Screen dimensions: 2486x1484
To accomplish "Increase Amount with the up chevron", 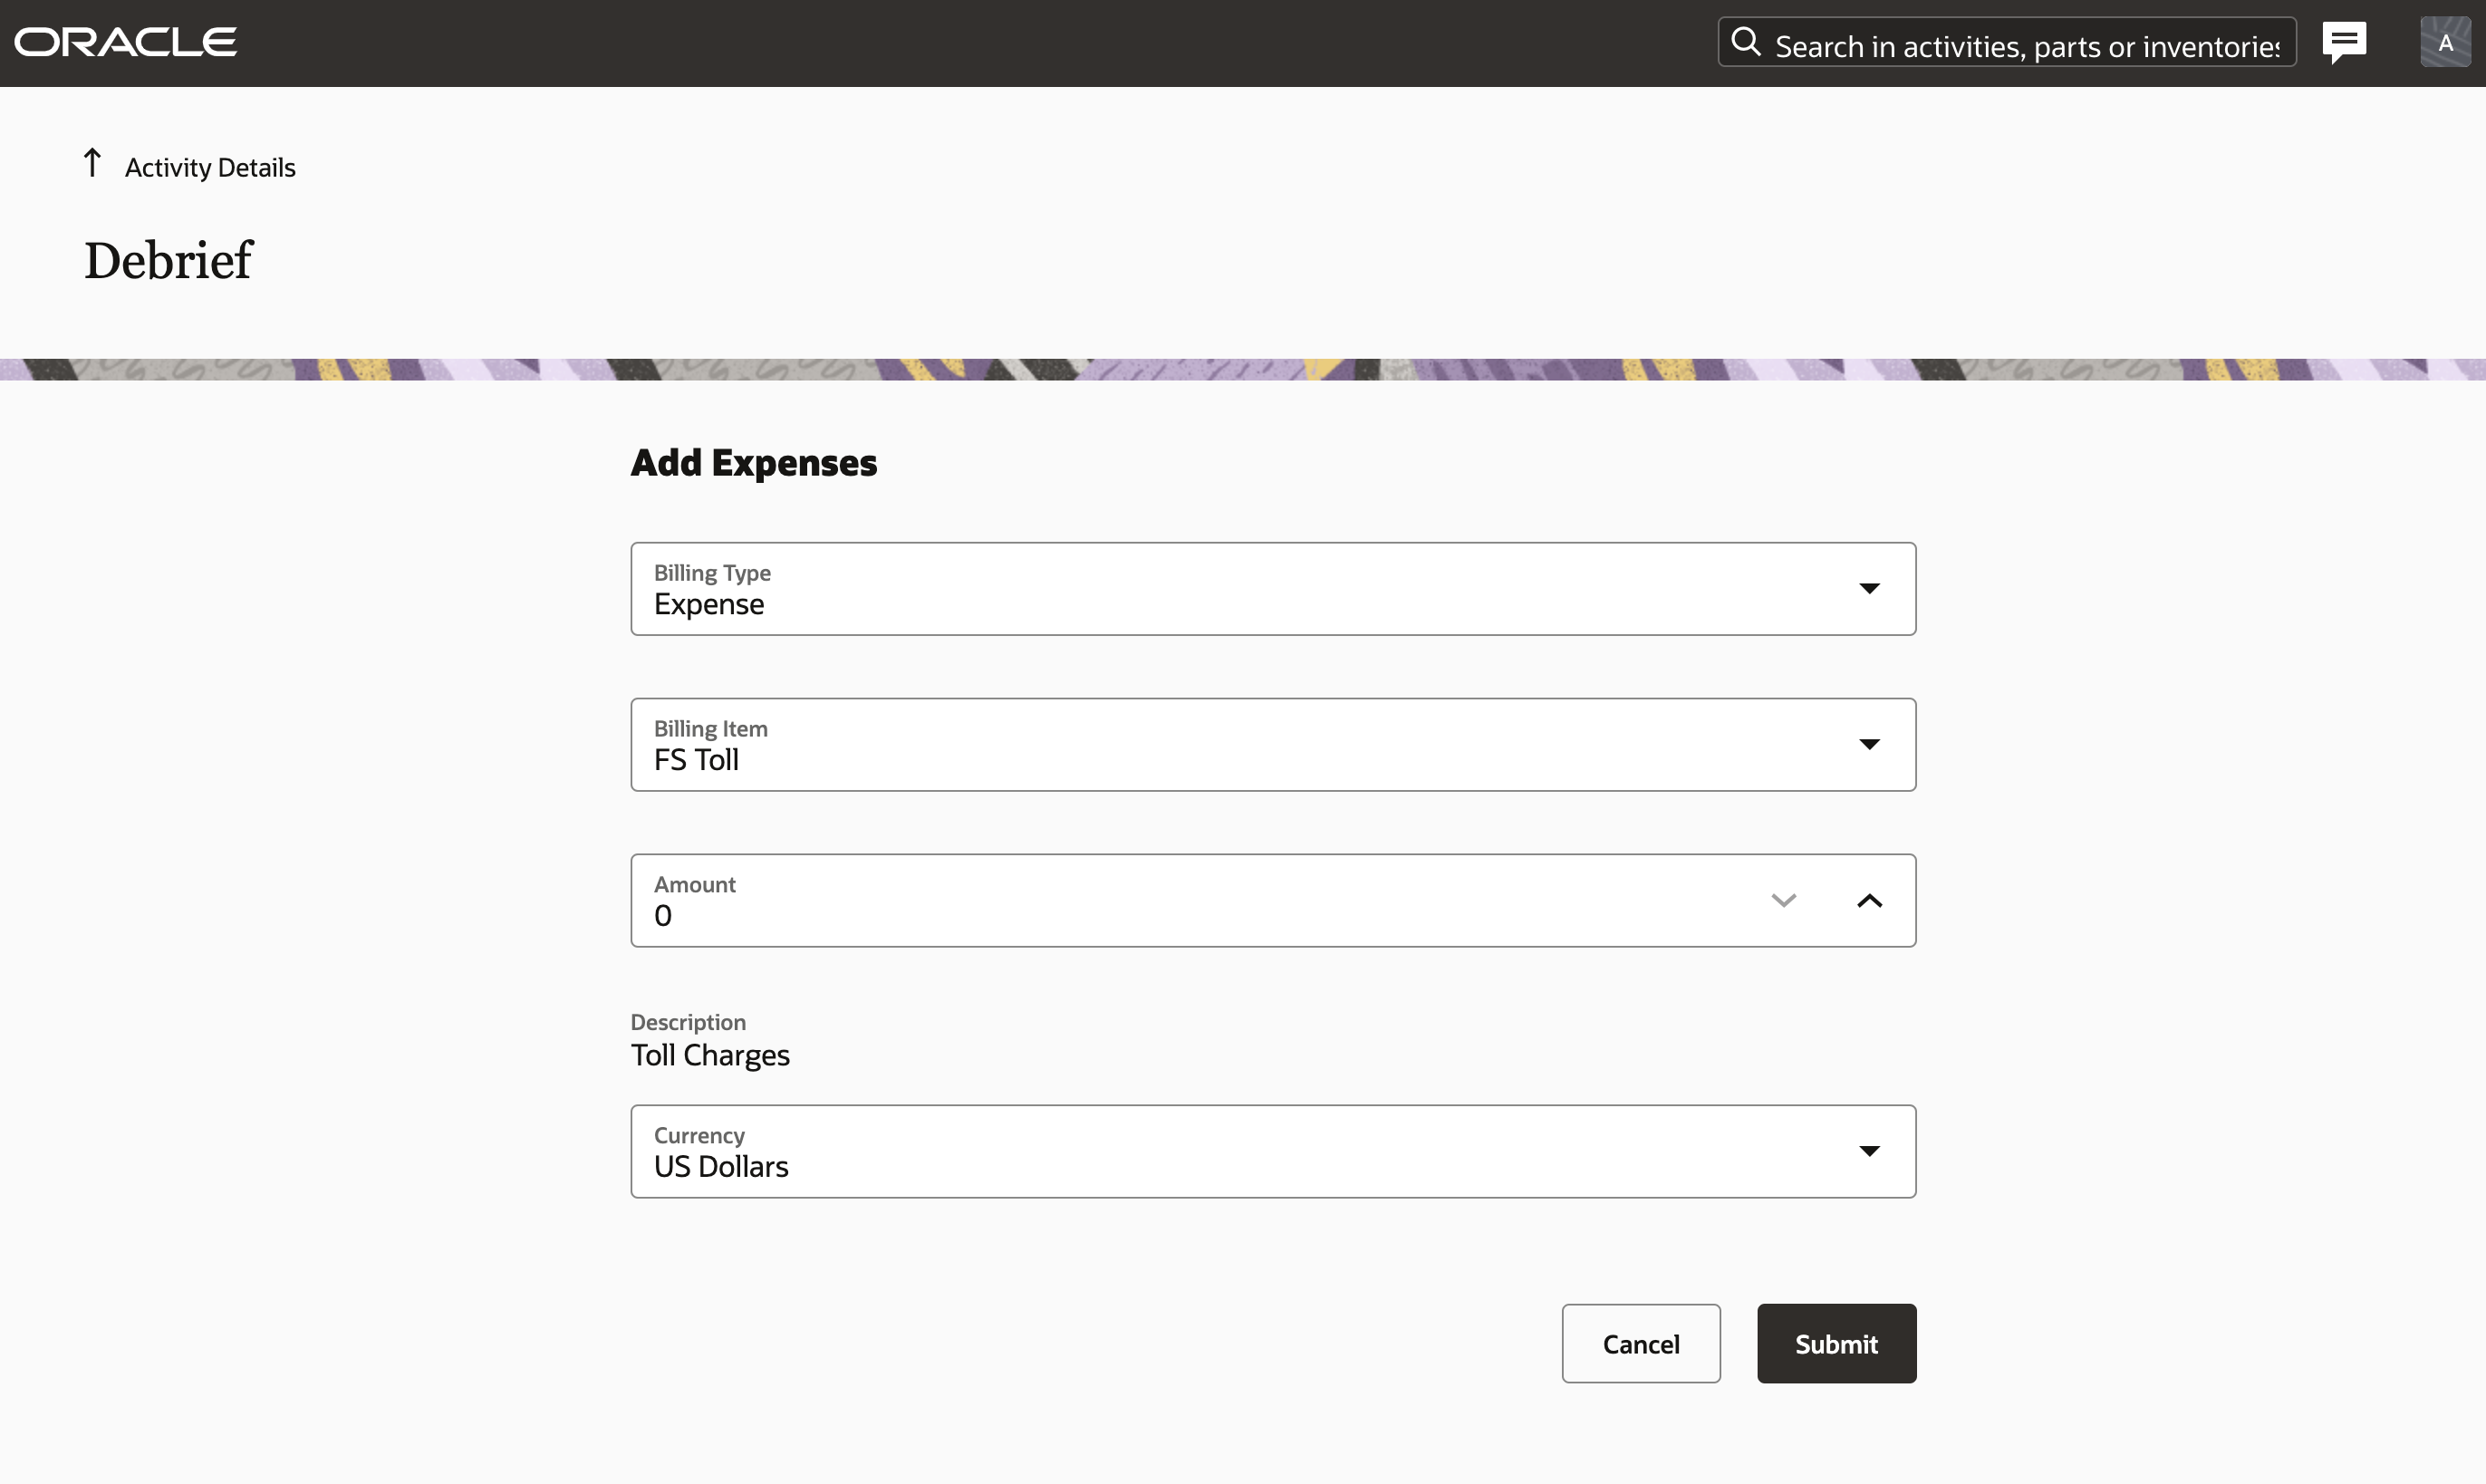I will tap(1869, 901).
